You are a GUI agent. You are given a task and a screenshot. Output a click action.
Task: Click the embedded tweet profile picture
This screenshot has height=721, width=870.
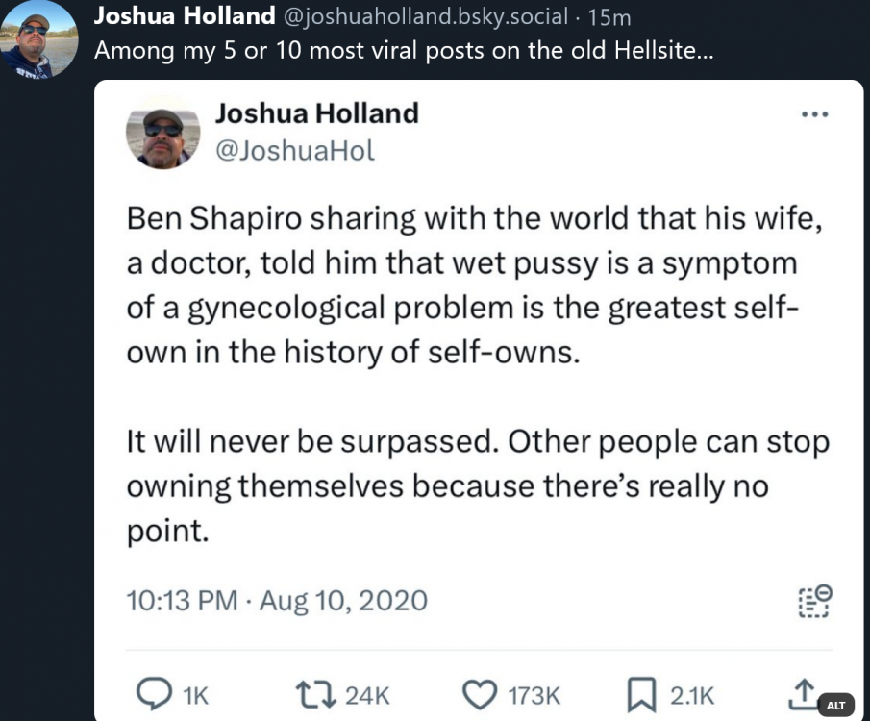coord(162,132)
